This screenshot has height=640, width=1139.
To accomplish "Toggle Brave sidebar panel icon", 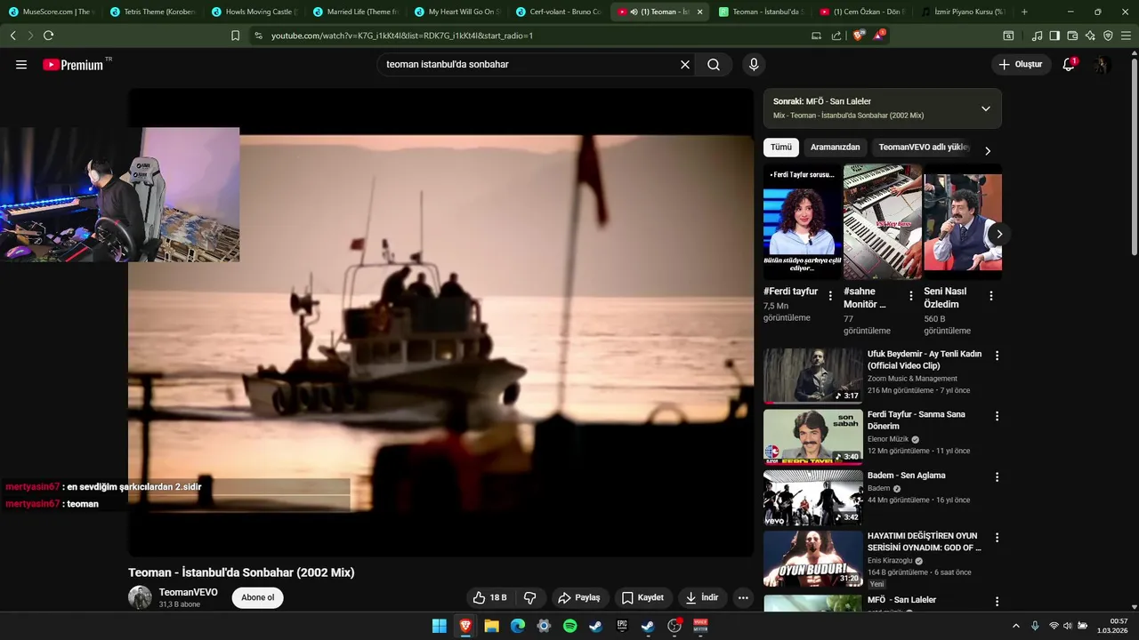I will pyautogui.click(x=1054, y=36).
